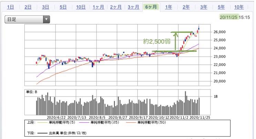Choose the 5日 period tab
256x139 pixels.
point(63,7)
